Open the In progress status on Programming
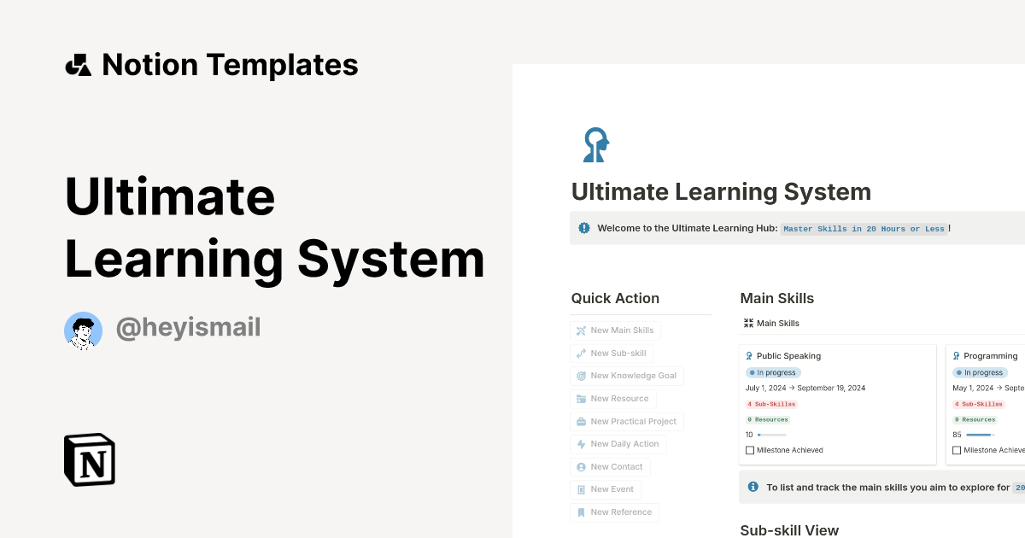This screenshot has width=1025, height=538. [x=980, y=372]
